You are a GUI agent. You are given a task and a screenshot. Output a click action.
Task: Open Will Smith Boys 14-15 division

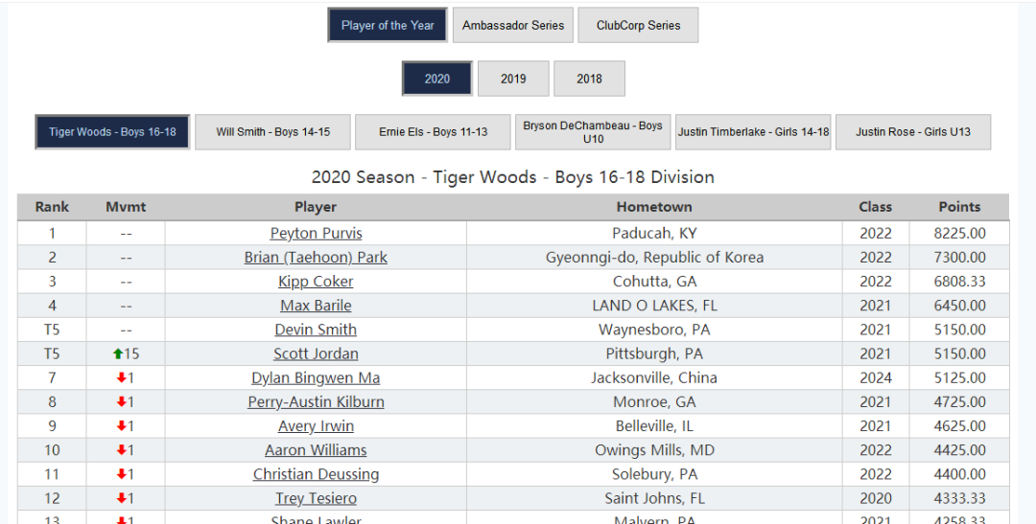click(272, 132)
